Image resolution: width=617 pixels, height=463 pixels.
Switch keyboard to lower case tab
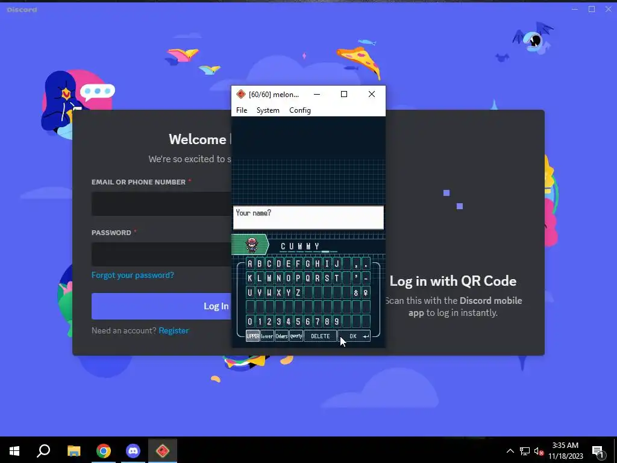click(x=267, y=336)
